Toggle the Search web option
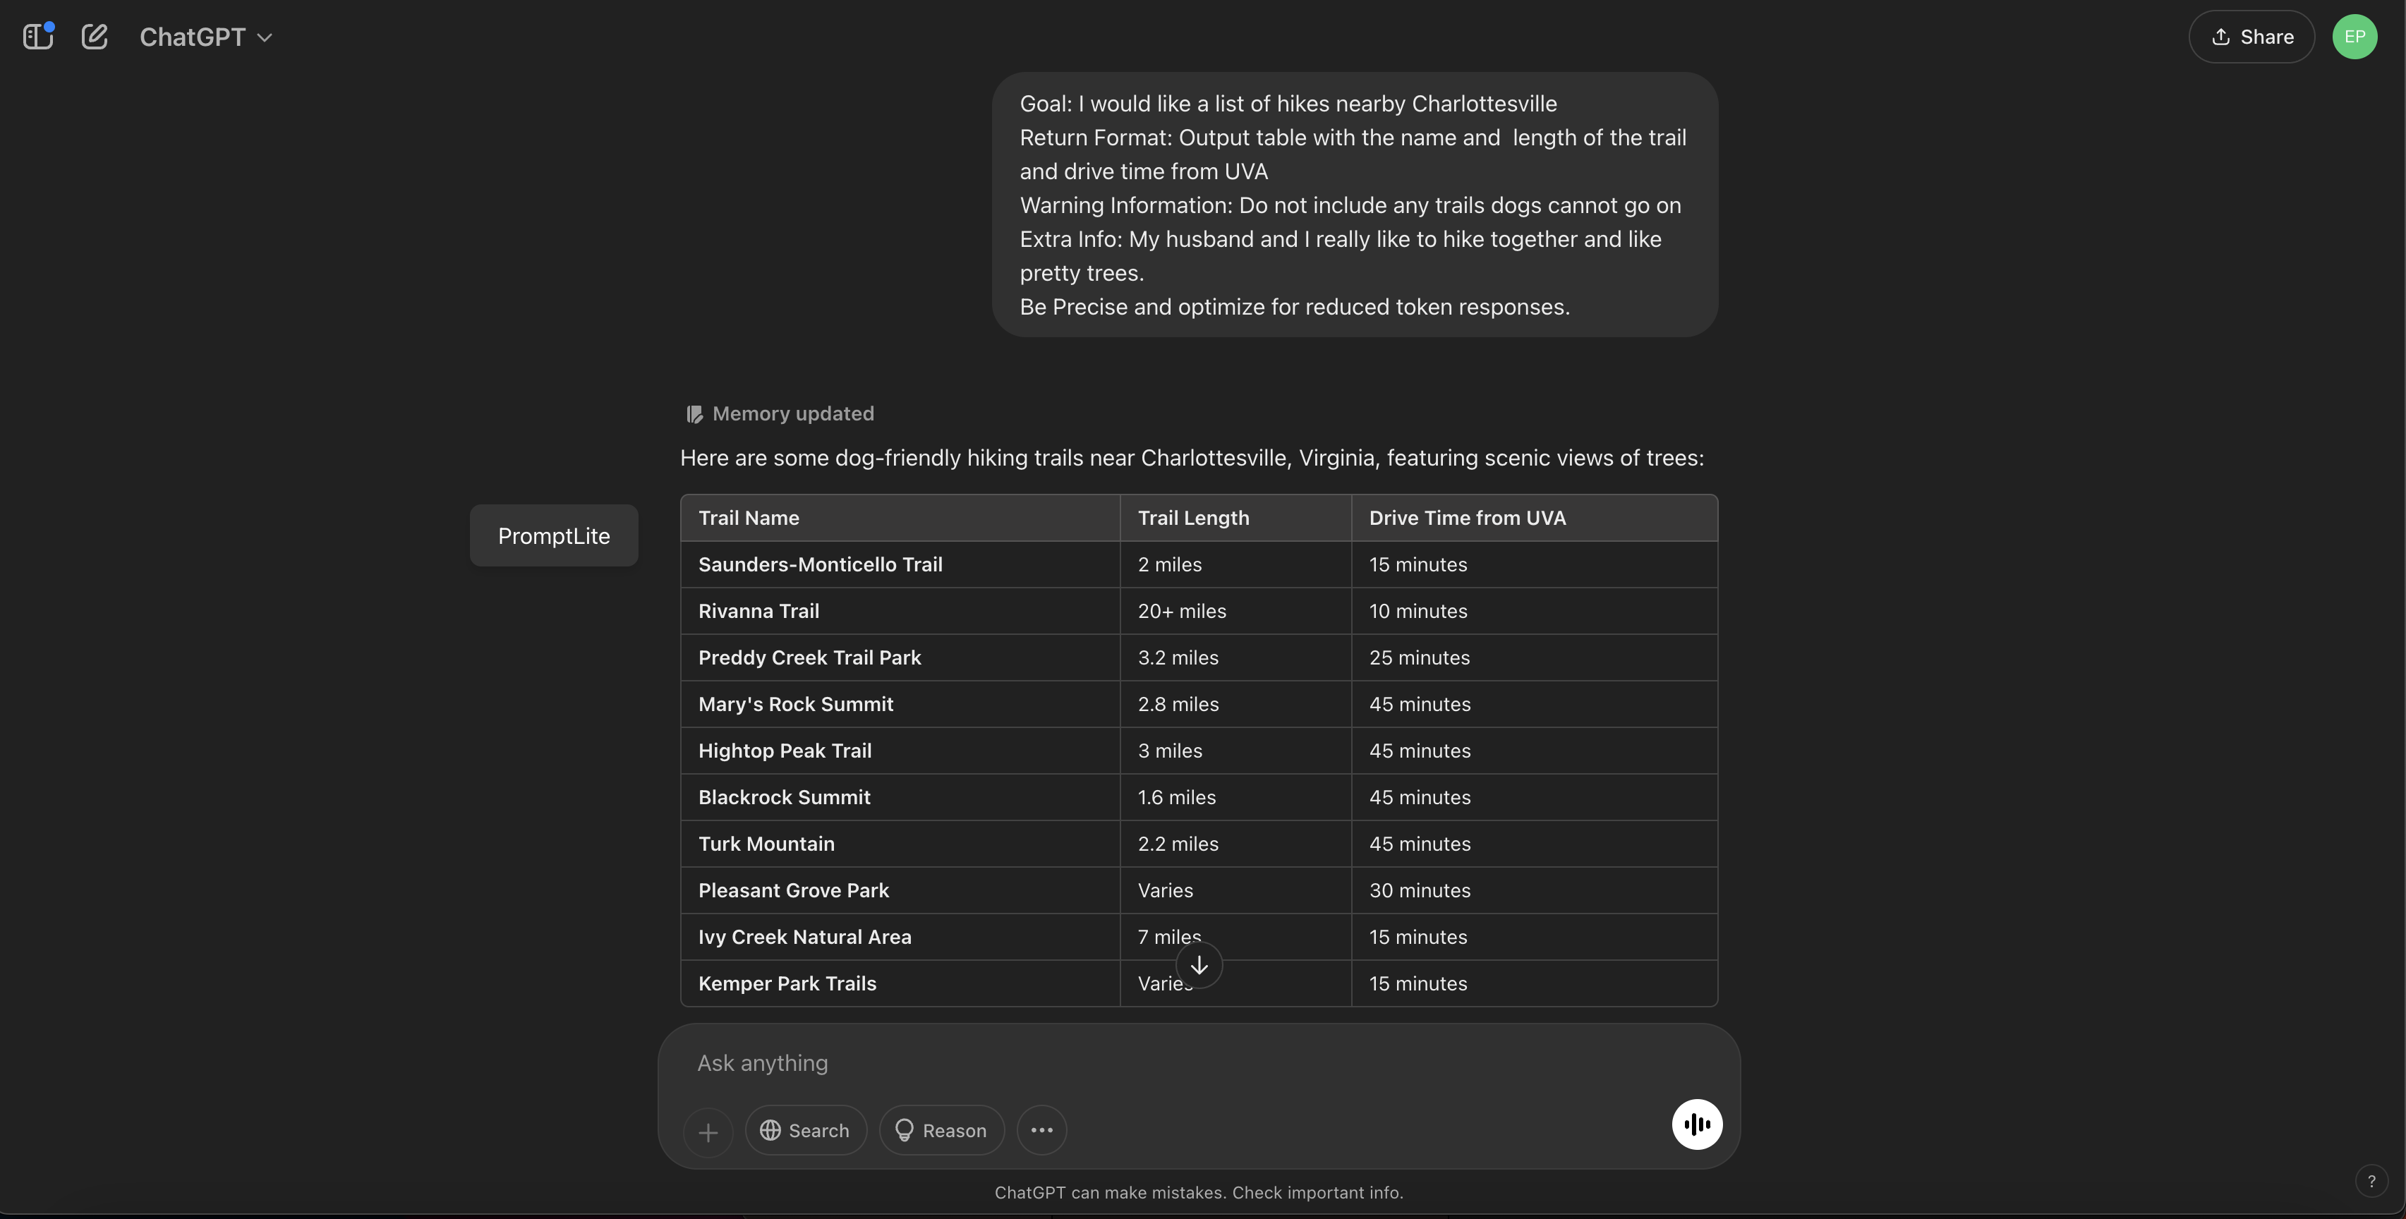Screen dimensions: 2406x1219 [x=805, y=1130]
